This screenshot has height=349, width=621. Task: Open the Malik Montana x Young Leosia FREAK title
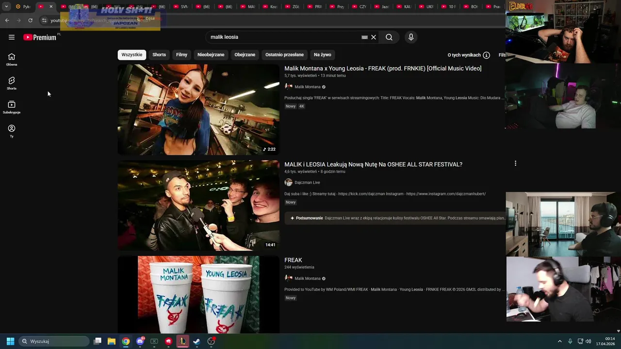click(383, 68)
